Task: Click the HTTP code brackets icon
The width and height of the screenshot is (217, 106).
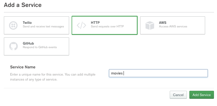Action: pos(81,25)
